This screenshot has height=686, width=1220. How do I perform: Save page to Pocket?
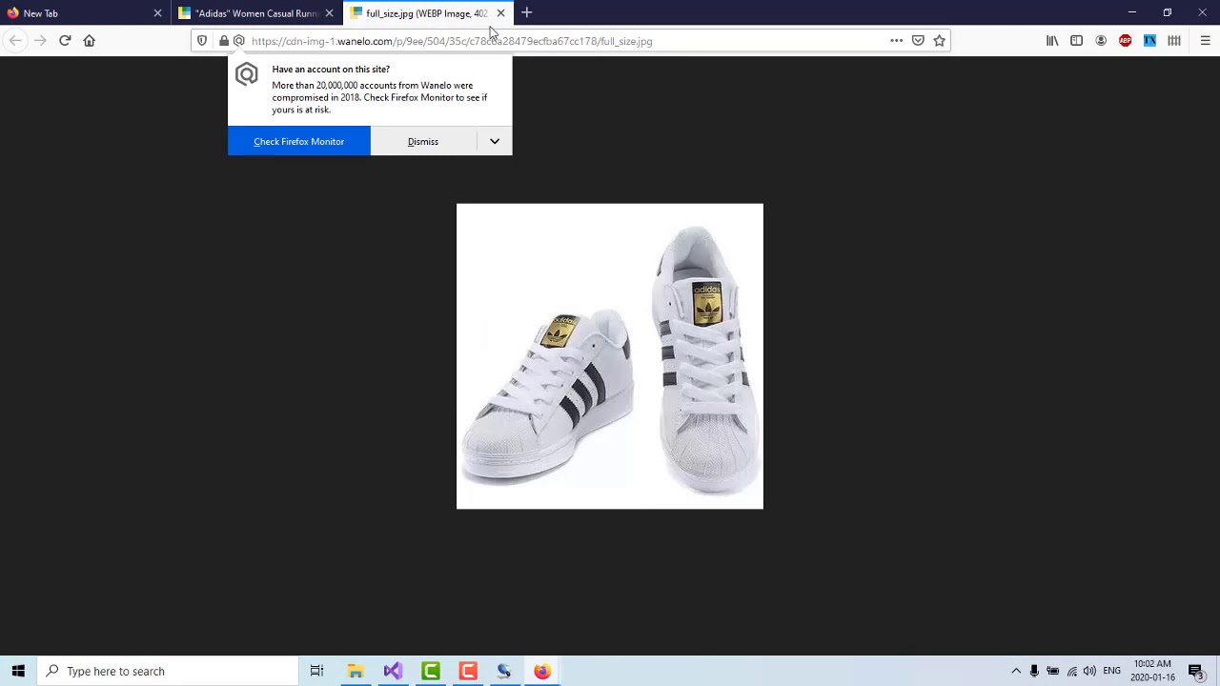pos(918,41)
